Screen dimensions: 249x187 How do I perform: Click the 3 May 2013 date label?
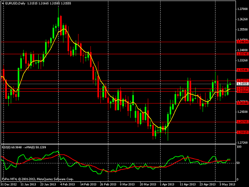click(x=227, y=185)
